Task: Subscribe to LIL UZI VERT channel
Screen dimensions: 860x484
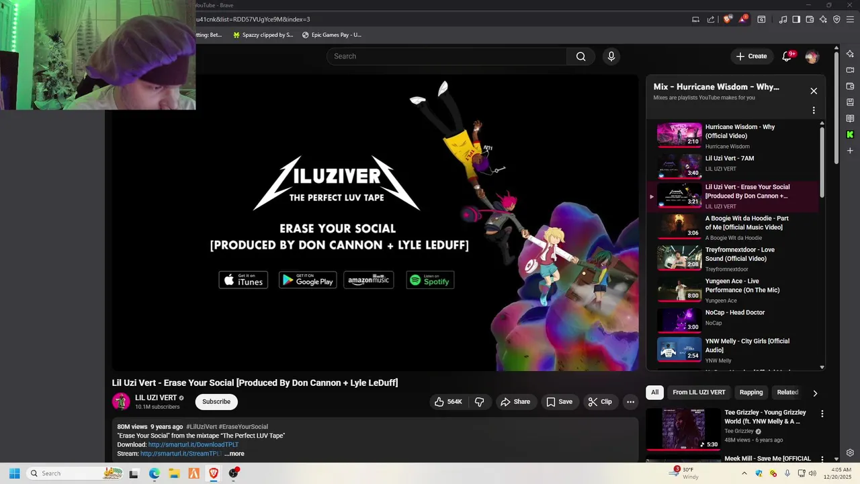Action: [x=216, y=402]
